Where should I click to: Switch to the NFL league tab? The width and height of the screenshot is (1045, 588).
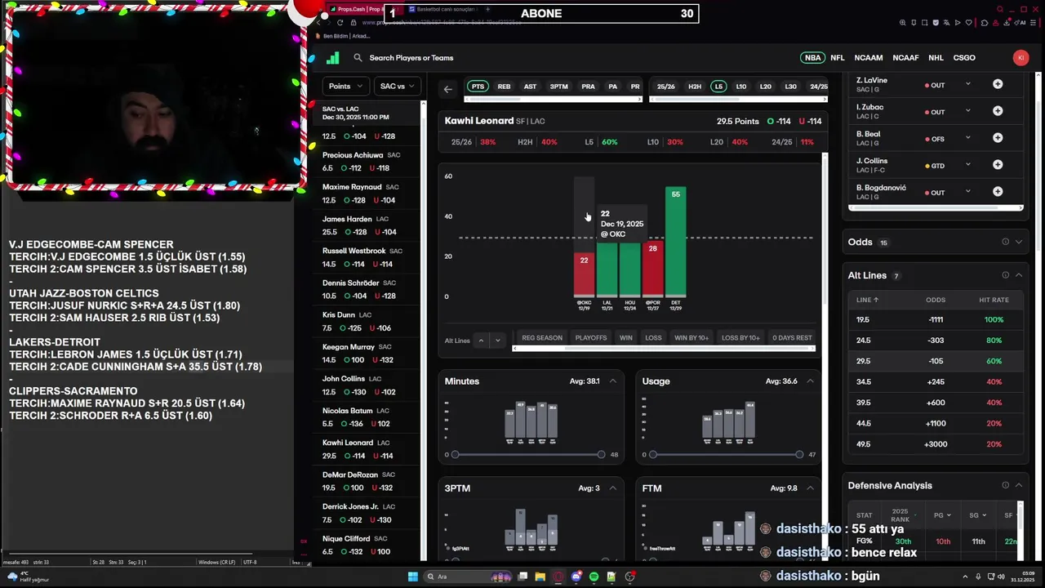(838, 58)
